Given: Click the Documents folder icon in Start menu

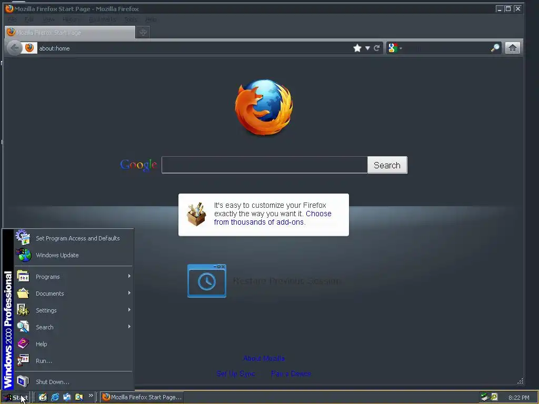Looking at the screenshot, I should (23, 293).
